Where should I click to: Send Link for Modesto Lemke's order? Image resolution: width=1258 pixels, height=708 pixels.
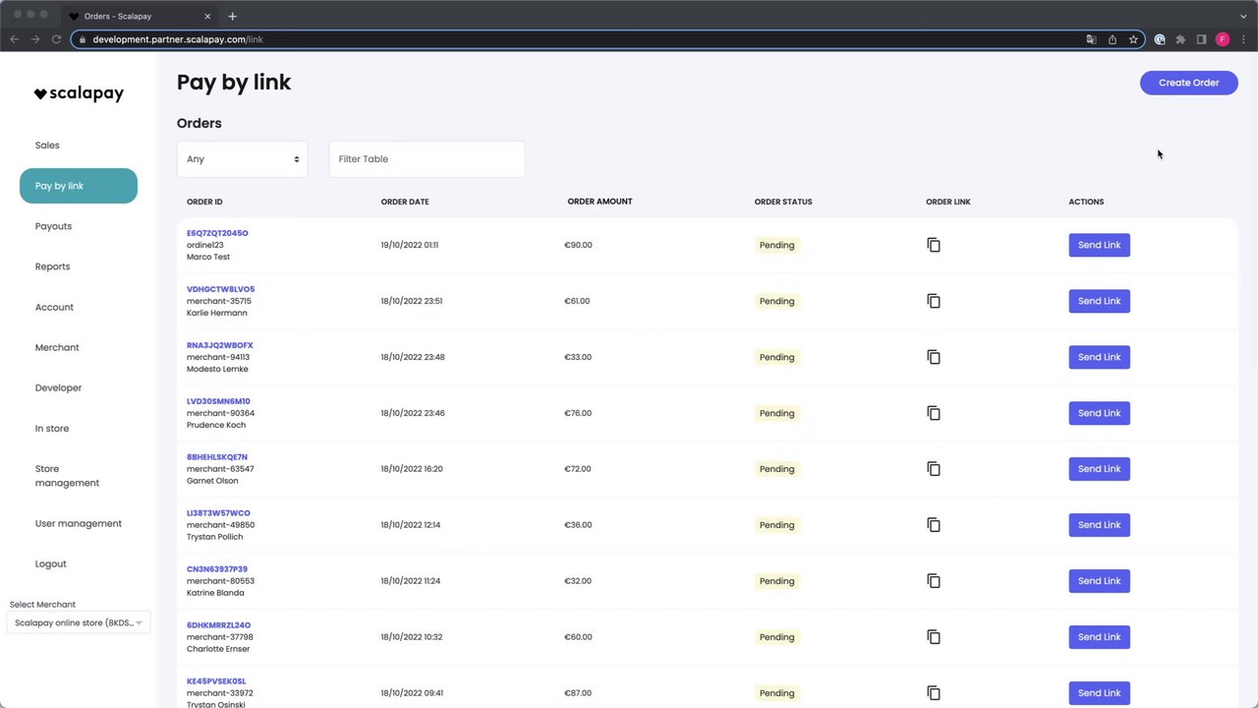1099,357
